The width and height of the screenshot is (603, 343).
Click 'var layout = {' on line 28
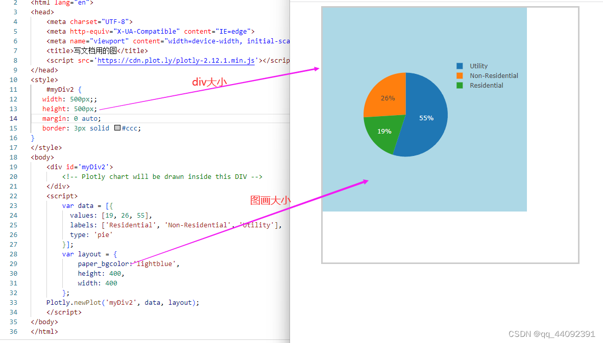(x=89, y=254)
